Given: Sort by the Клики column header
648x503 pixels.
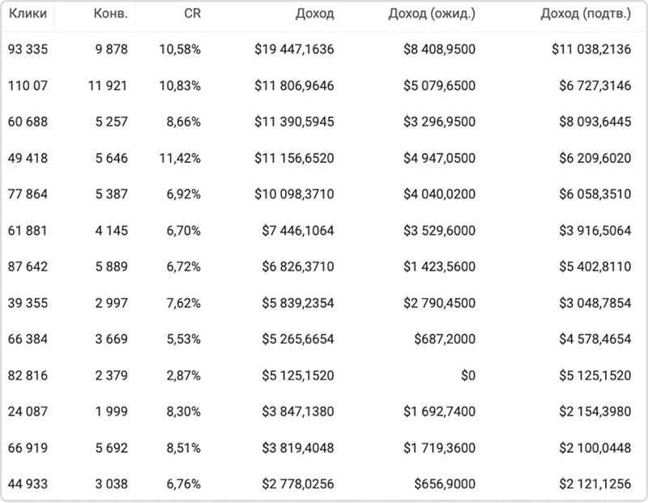Looking at the screenshot, I should tap(28, 14).
